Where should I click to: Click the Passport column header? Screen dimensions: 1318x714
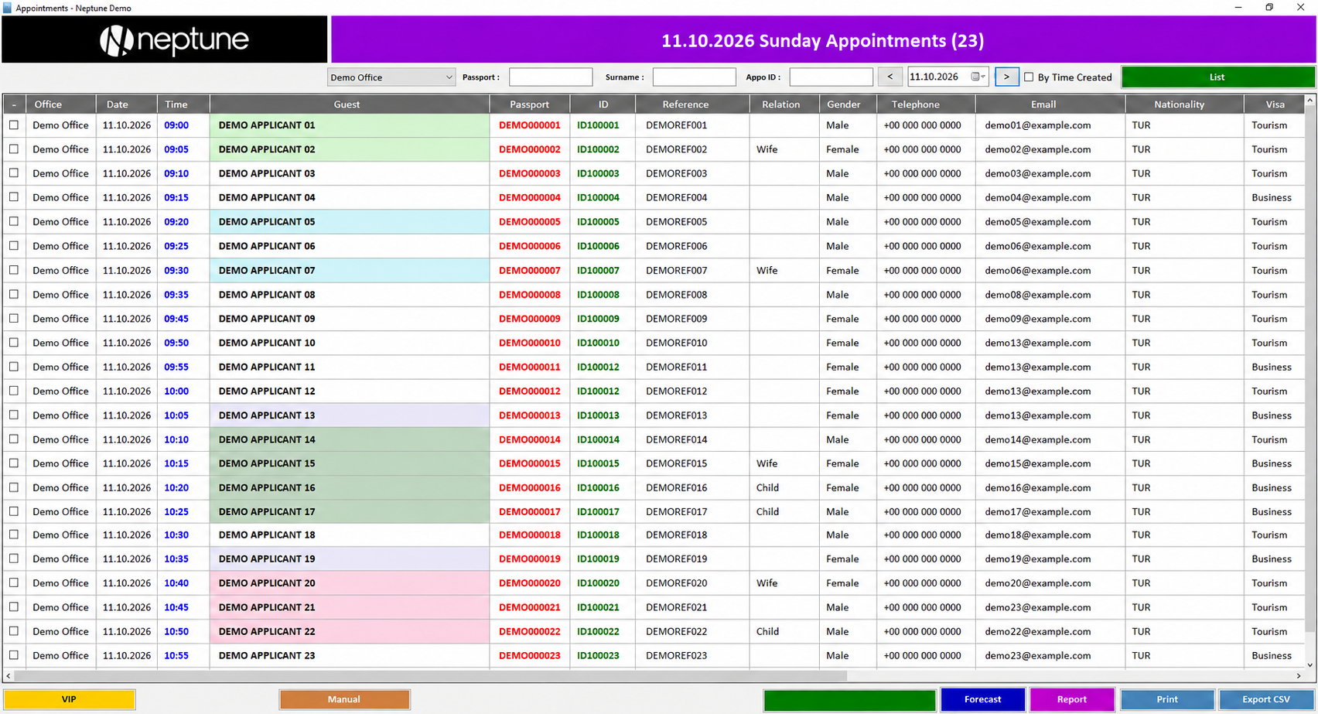tap(529, 104)
